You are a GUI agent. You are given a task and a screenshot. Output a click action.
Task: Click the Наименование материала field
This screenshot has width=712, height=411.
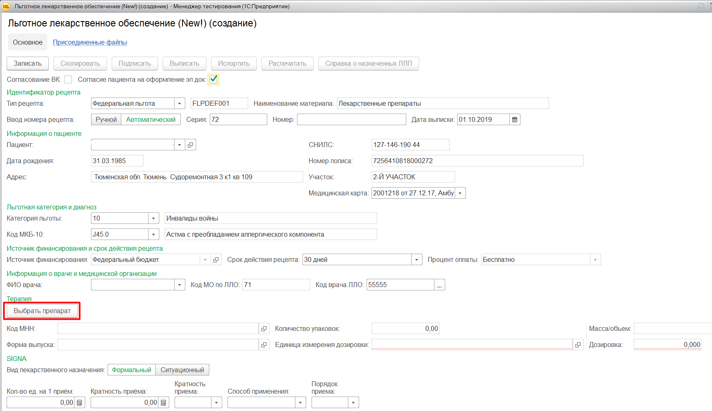(x=443, y=103)
